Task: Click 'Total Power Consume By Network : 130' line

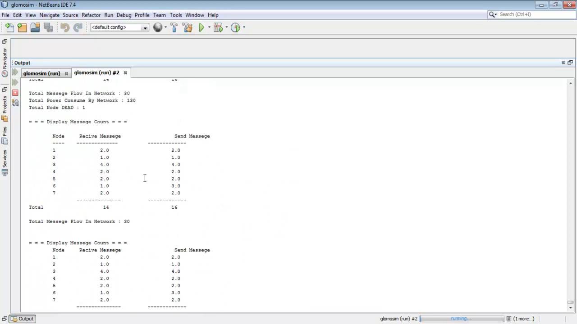Action: click(x=82, y=100)
